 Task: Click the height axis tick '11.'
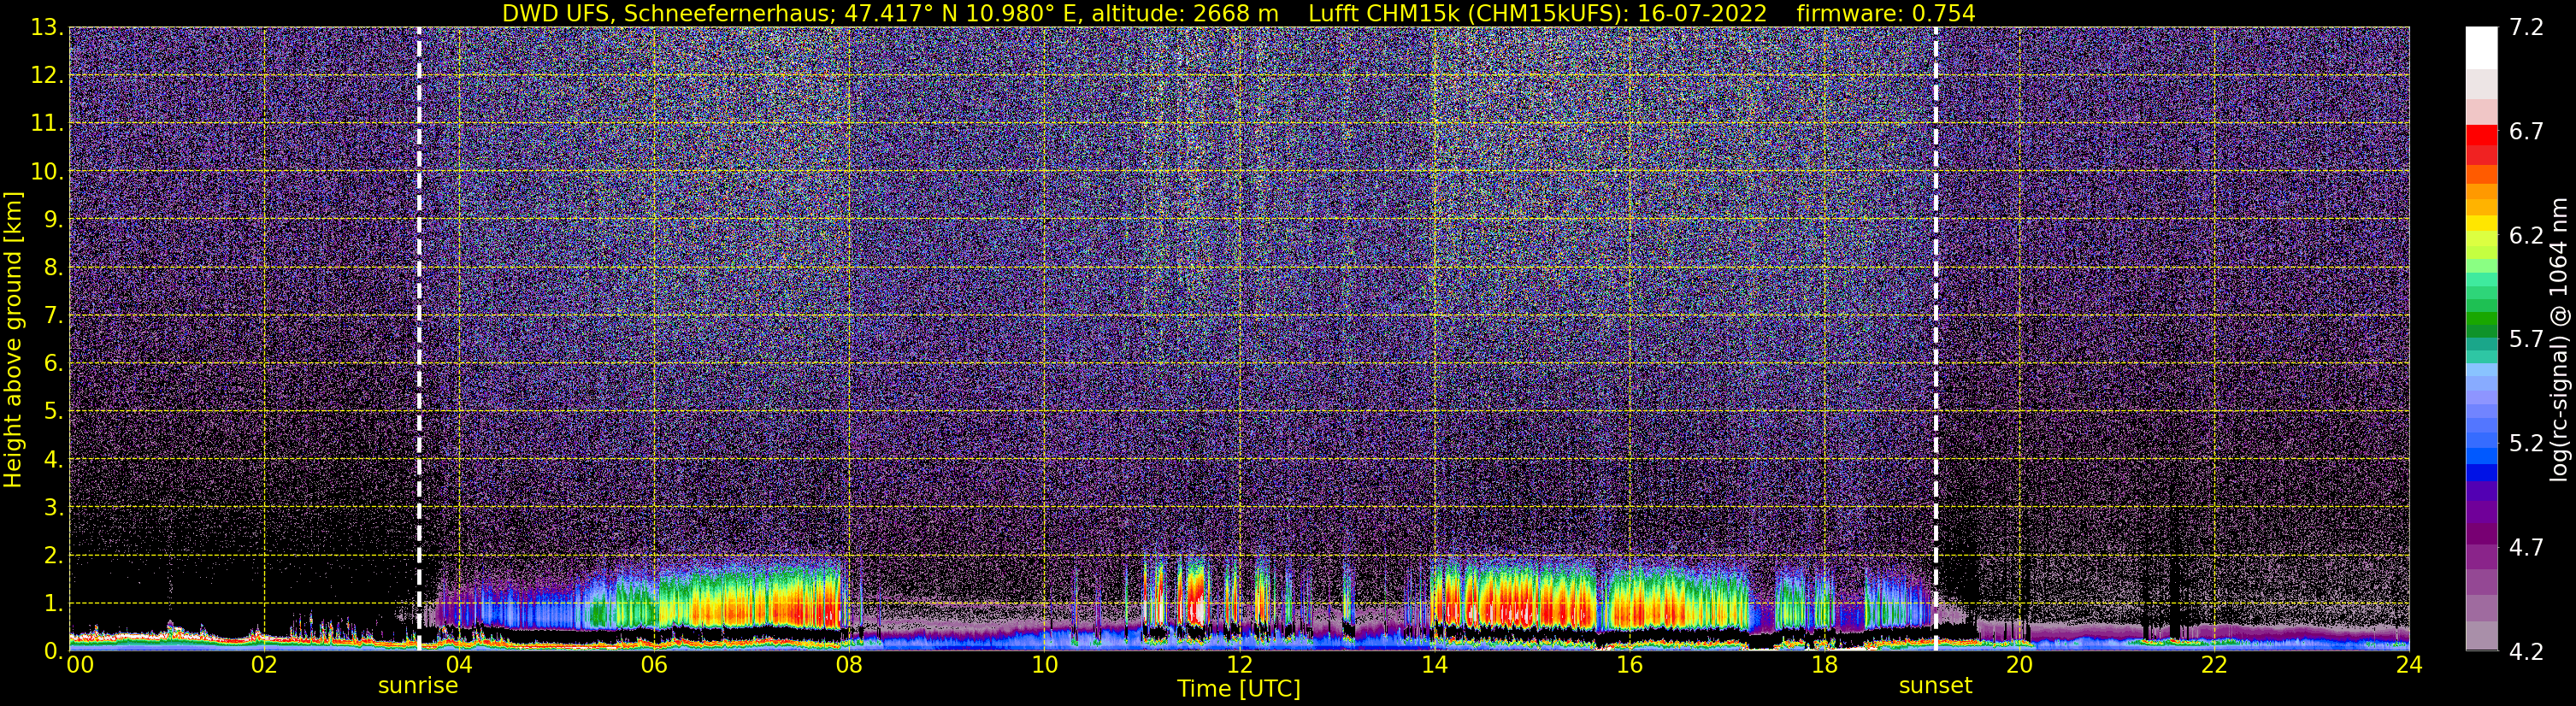(x=46, y=124)
